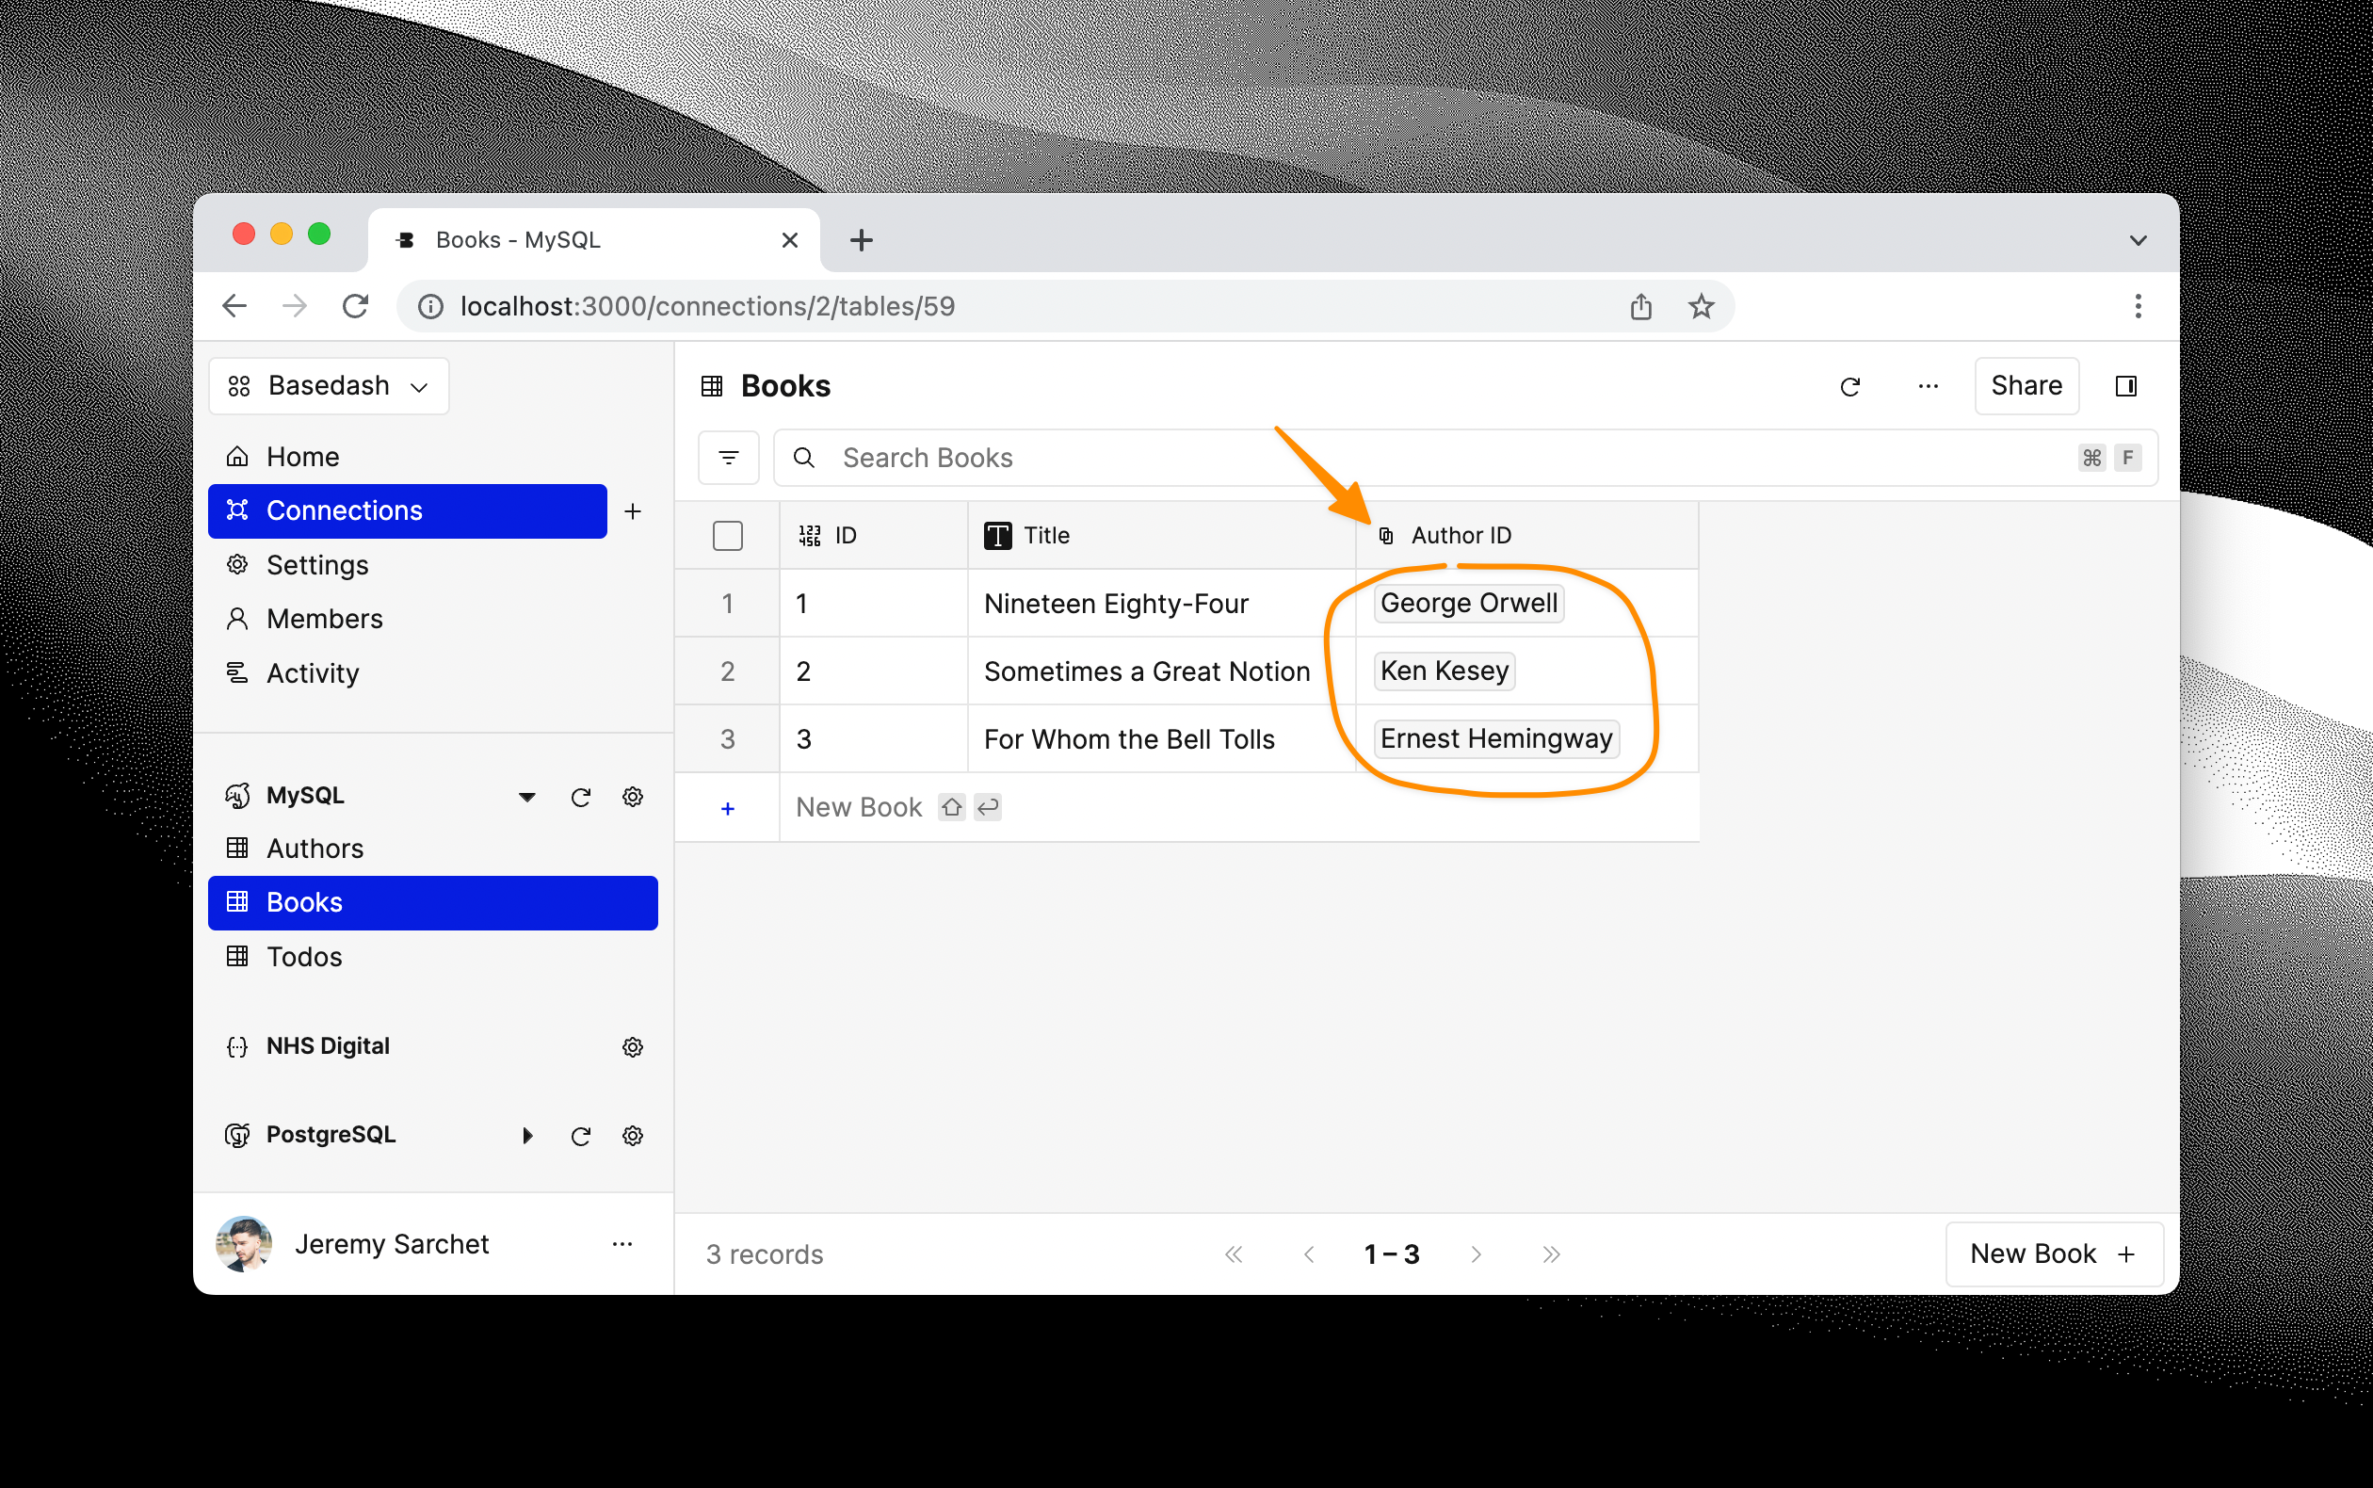Check the checkbox for row 1
This screenshot has height=1488, width=2373.
pos(728,604)
